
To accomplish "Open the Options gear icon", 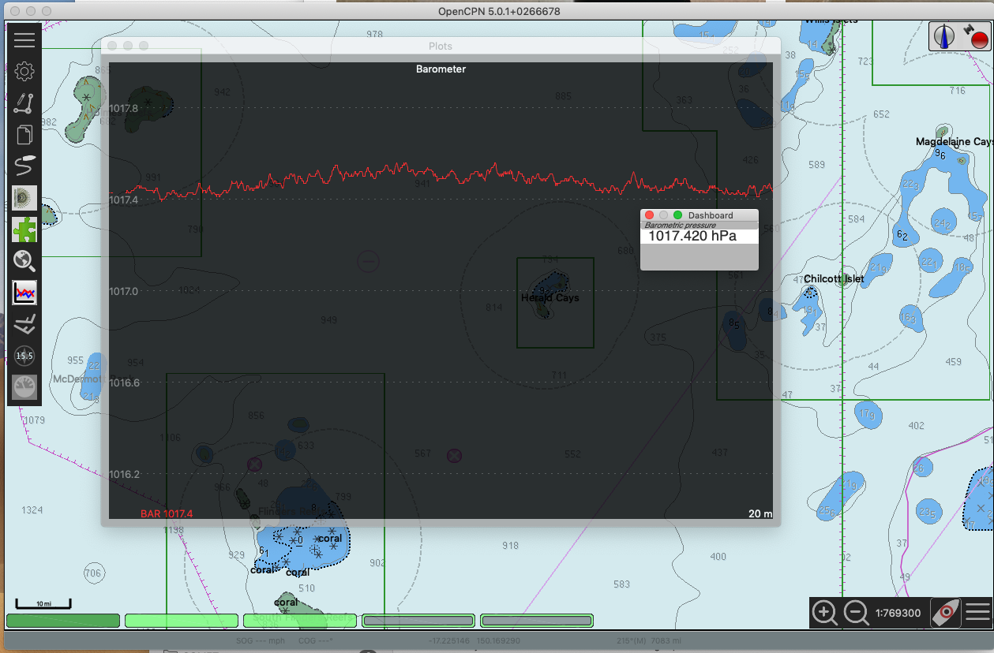I will pos(24,72).
